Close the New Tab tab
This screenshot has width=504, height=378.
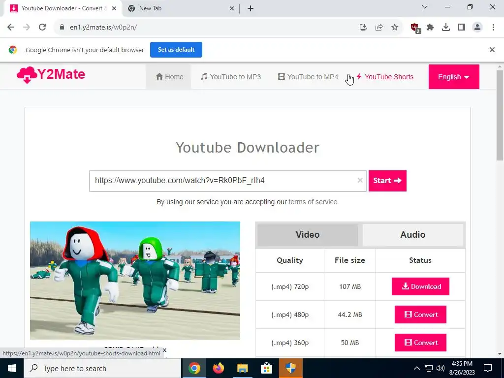(232, 9)
